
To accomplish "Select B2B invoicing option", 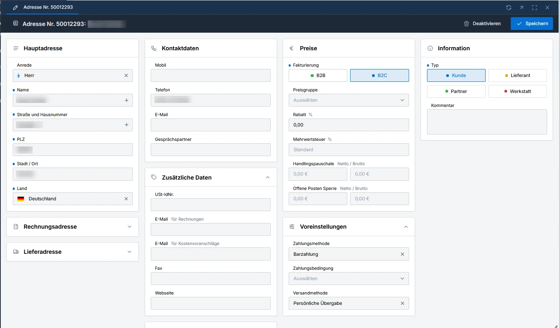I will (318, 75).
